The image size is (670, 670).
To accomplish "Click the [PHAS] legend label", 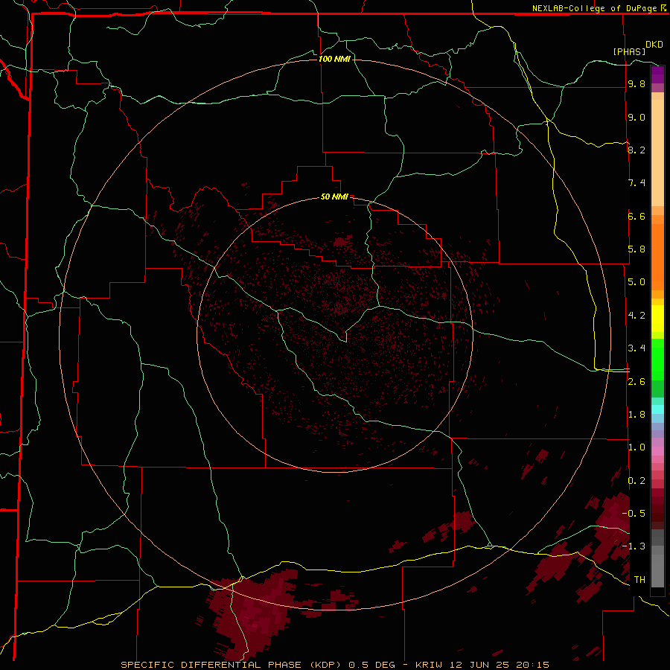I will pos(629,51).
